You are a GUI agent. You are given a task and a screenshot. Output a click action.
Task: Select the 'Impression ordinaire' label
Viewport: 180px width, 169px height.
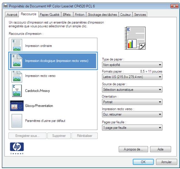point(38,46)
